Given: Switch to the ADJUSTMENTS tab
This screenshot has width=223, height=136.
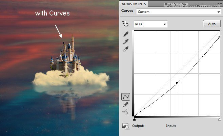Looking at the screenshot, I should coord(134,4).
